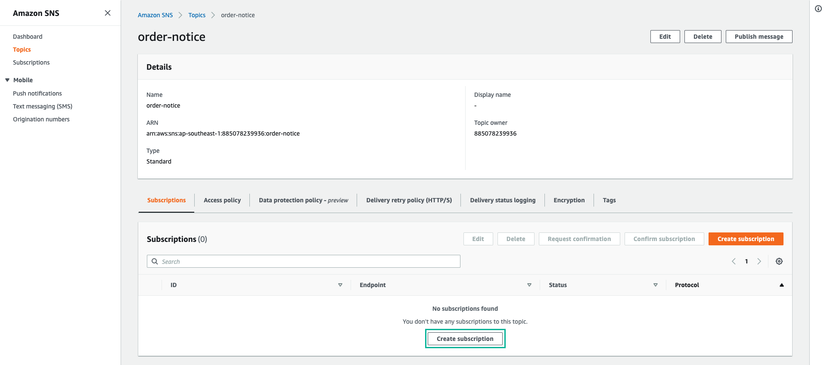Click the Topic owner ID 885078239936
Image resolution: width=827 pixels, height=365 pixels.
495,133
